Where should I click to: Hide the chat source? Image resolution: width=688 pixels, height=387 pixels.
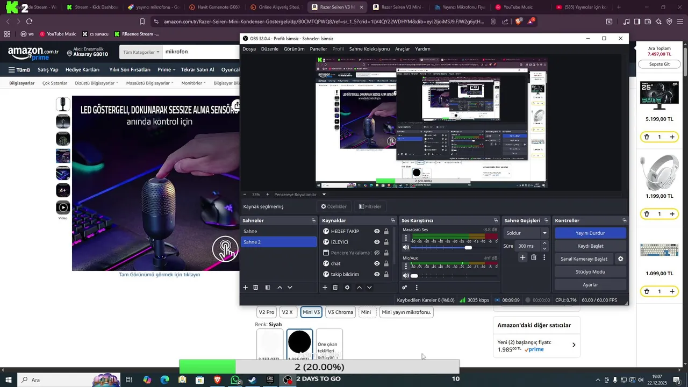[377, 263]
